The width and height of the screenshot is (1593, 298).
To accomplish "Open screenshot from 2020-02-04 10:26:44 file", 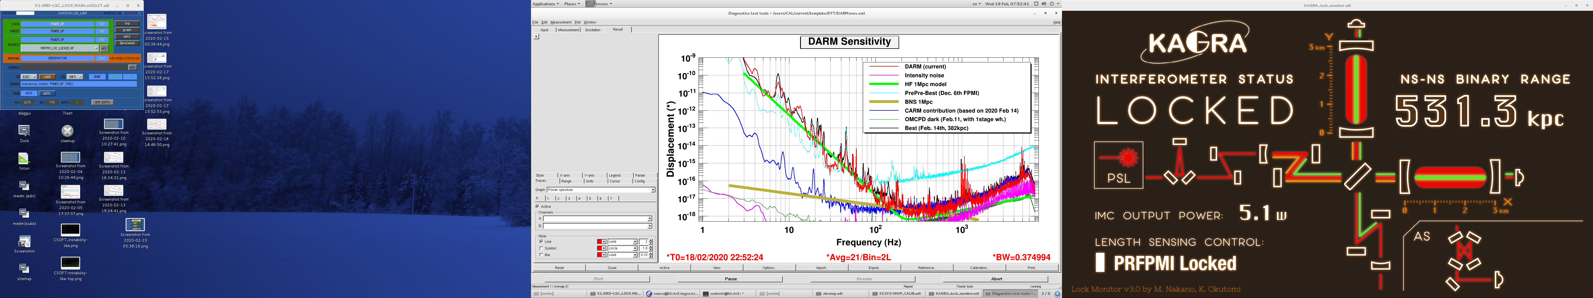I will pos(71,157).
